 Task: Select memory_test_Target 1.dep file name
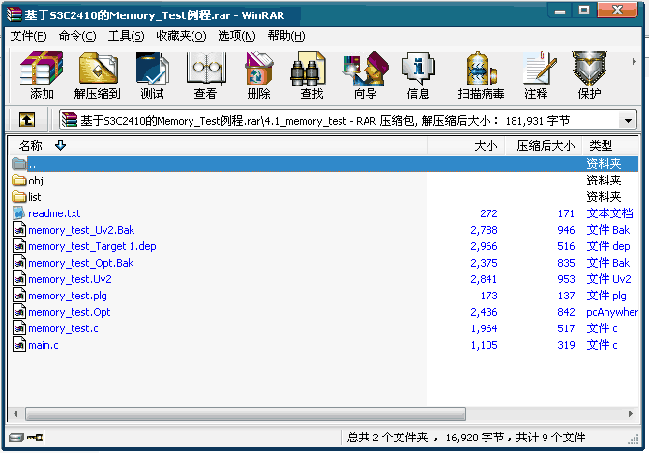(92, 246)
